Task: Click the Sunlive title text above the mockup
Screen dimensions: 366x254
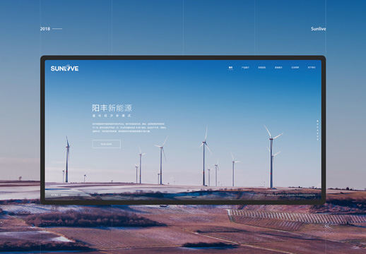Action: [x=319, y=29]
